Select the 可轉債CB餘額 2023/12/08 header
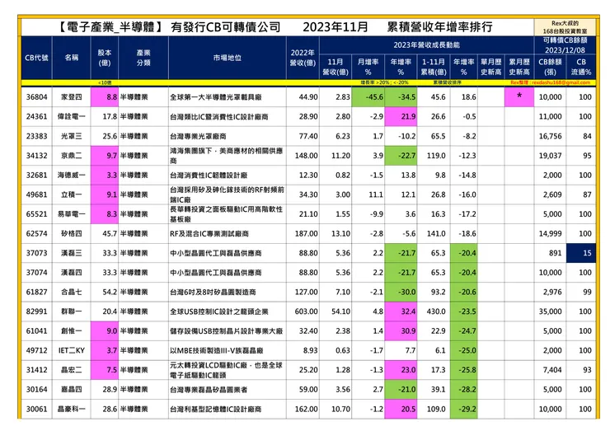The width and height of the screenshot is (610, 431). (x=565, y=45)
